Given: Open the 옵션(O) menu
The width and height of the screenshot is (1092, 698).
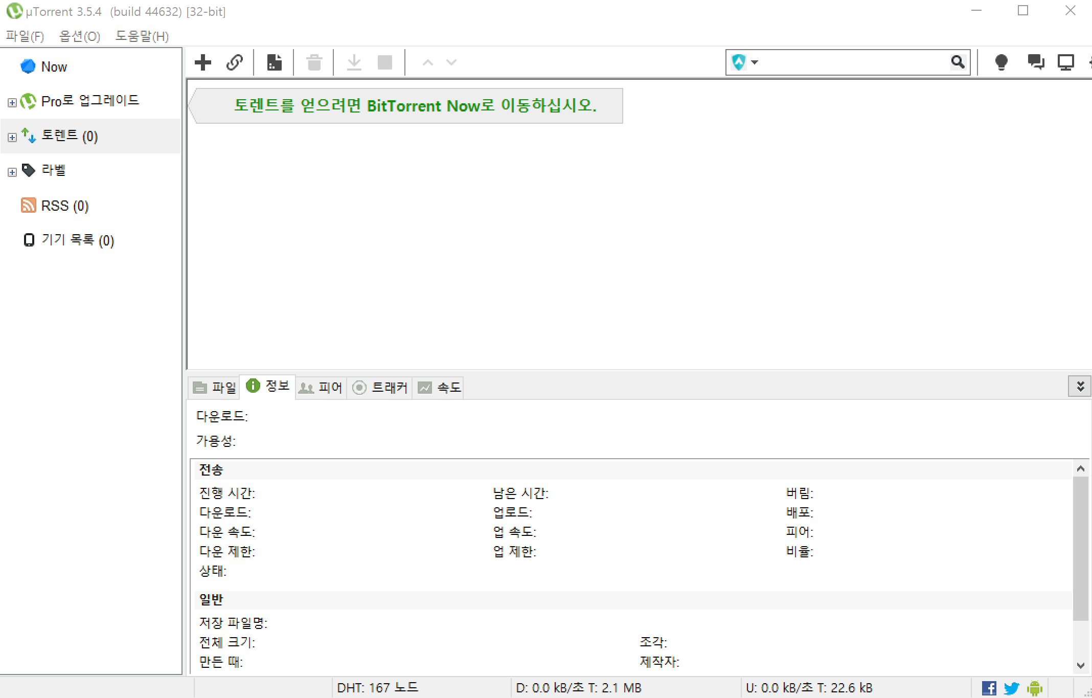Looking at the screenshot, I should pyautogui.click(x=80, y=36).
